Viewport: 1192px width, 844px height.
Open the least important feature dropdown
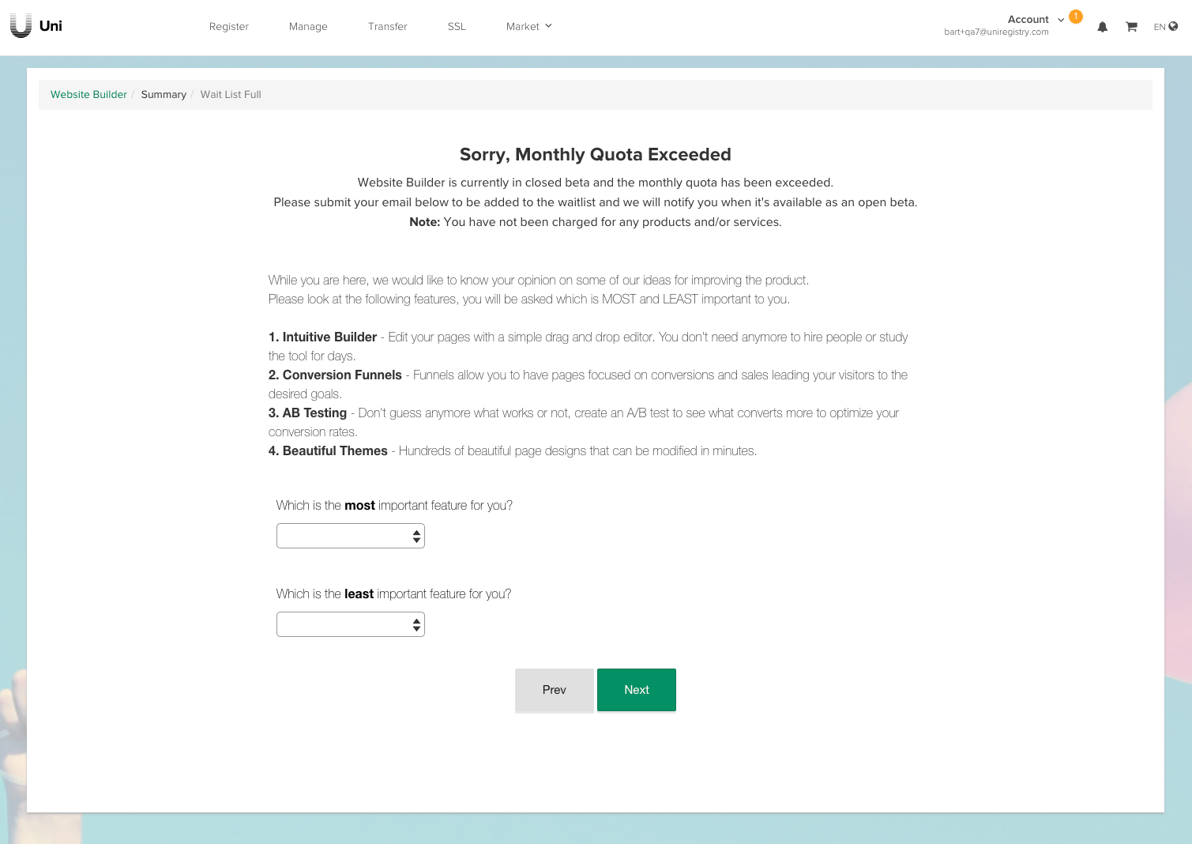pos(350,624)
